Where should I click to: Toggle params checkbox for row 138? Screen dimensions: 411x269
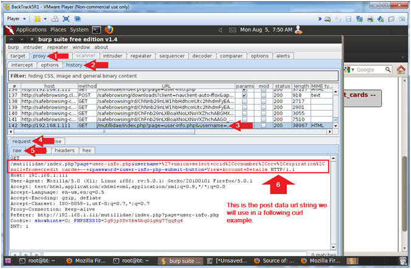click(x=244, y=101)
